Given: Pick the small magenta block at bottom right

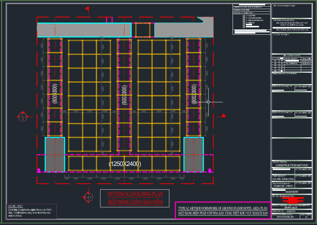Looking at the screenshot, I should point(210,170).
